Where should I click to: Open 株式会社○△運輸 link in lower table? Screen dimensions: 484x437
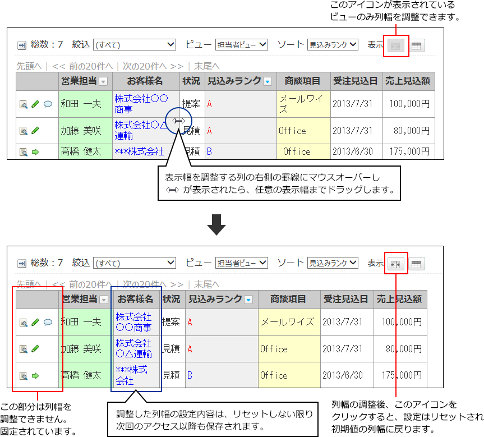tap(133, 348)
